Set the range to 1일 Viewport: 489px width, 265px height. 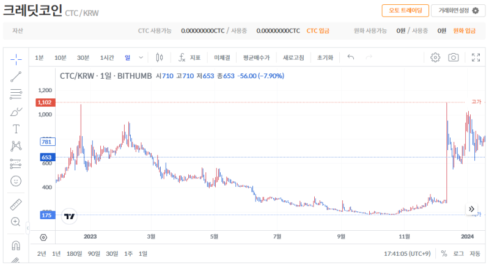point(143,254)
